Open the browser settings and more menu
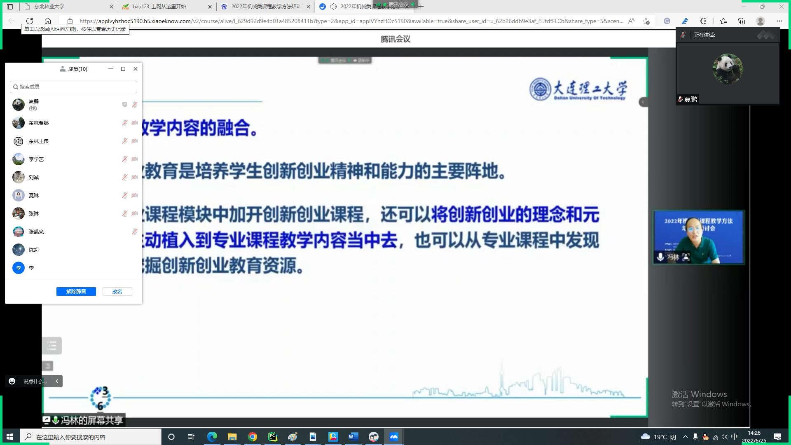 click(779, 21)
